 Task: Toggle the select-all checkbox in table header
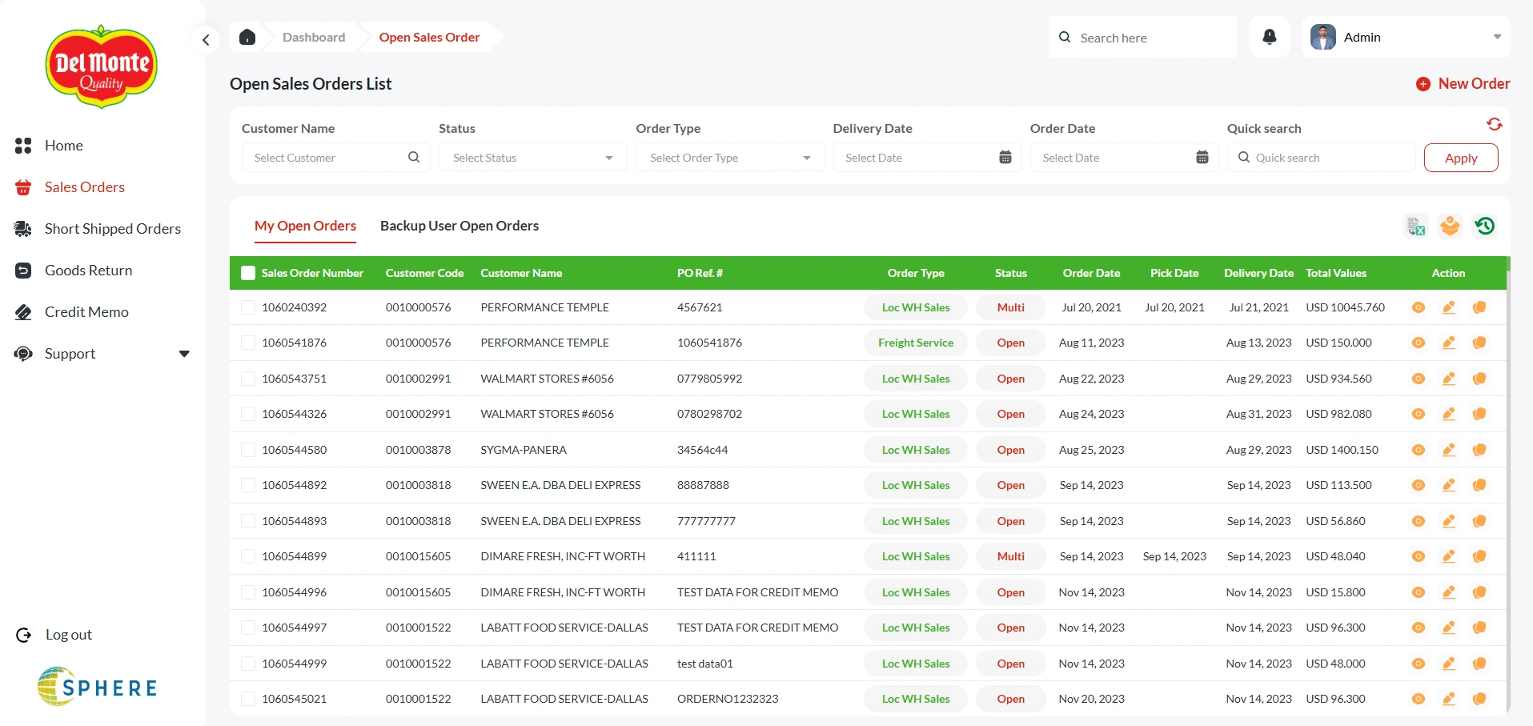click(x=248, y=273)
